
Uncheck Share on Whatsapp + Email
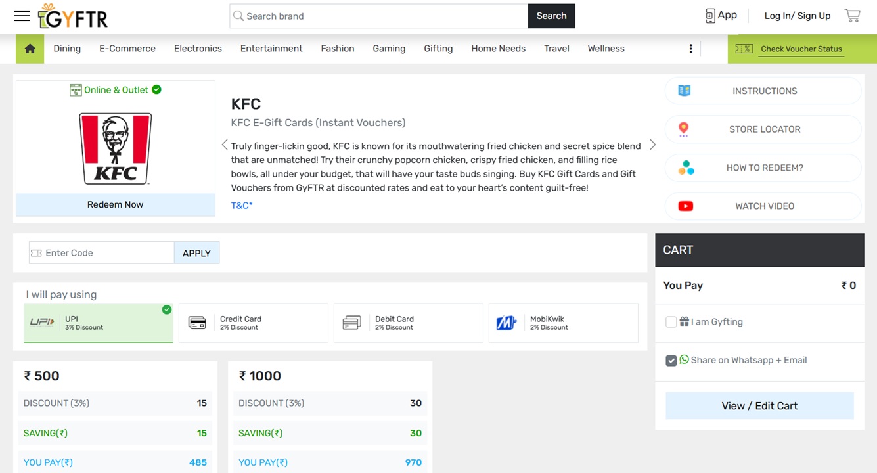[x=671, y=361]
